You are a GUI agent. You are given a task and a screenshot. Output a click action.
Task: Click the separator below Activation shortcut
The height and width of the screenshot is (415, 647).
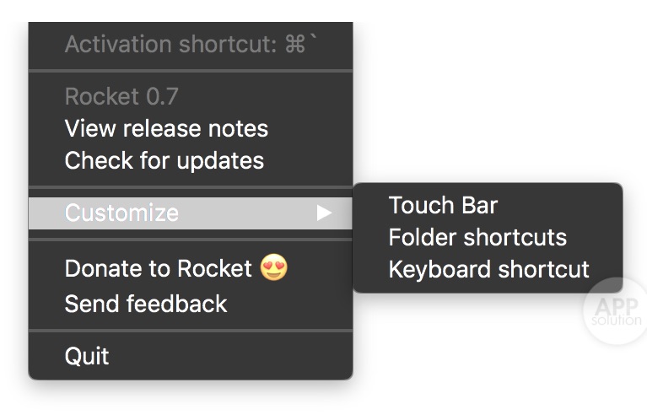coord(190,71)
